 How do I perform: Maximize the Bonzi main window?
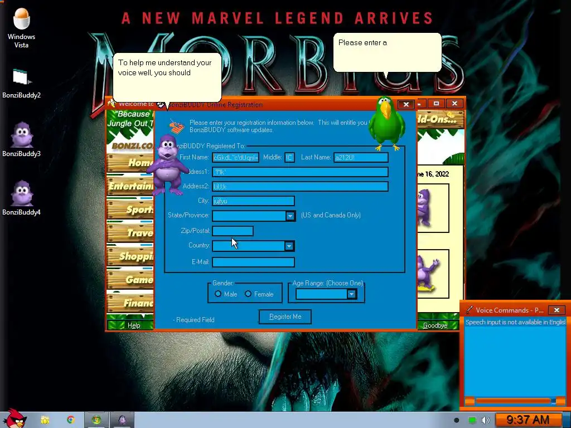coord(436,103)
